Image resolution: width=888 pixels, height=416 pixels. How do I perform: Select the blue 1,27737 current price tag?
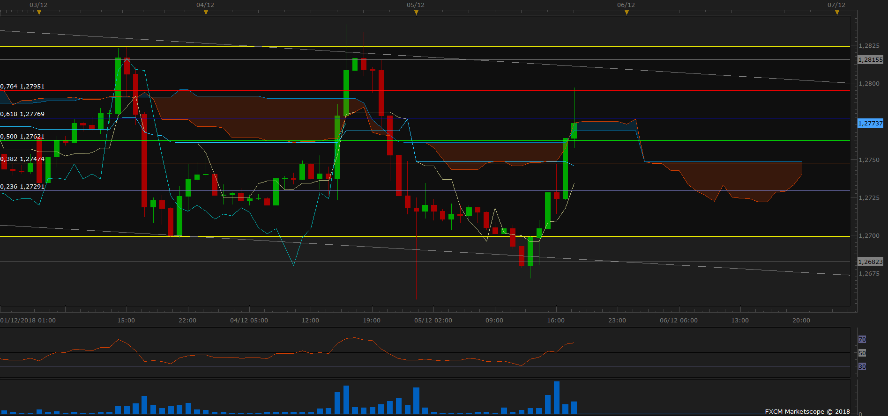(x=870, y=123)
